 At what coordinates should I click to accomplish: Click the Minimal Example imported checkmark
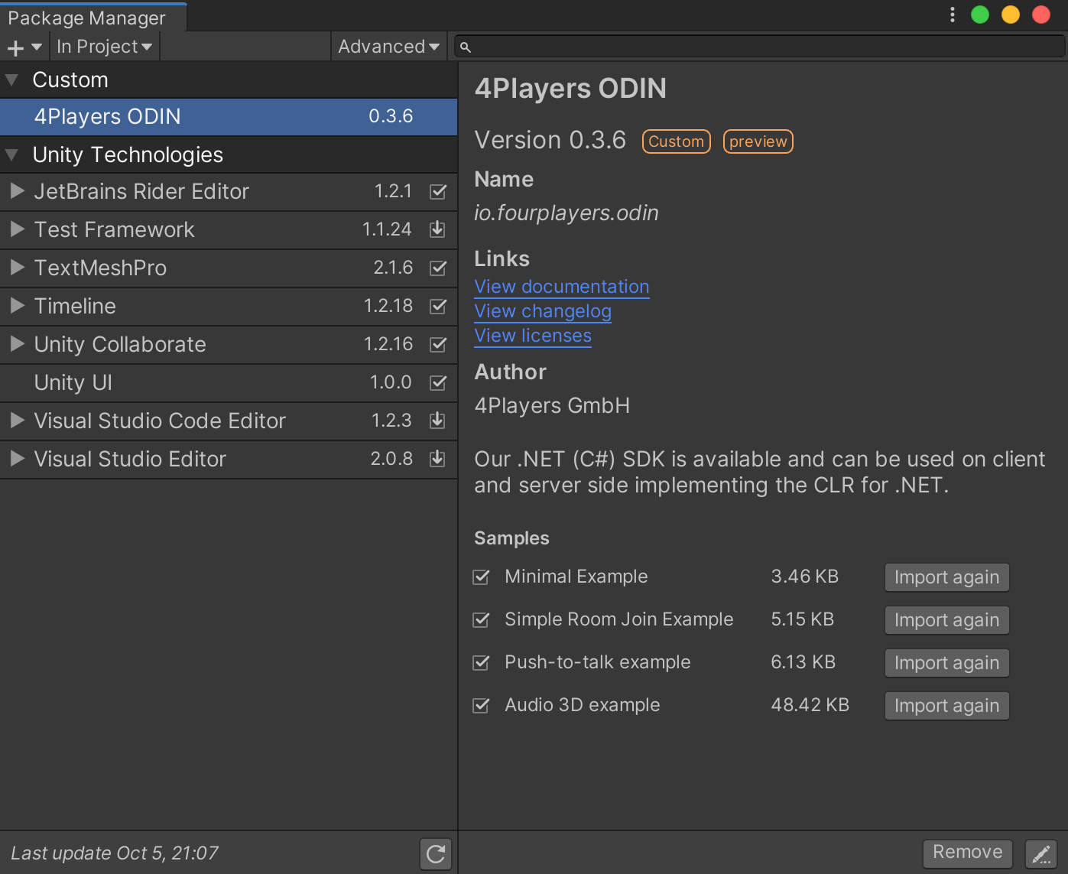[481, 577]
